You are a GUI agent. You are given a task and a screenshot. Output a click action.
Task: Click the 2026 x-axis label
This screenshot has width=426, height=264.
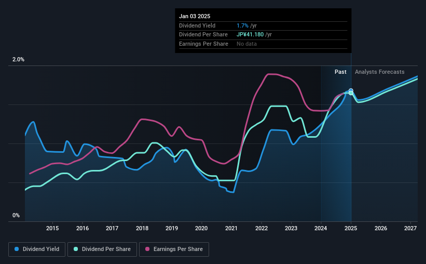point(381,228)
